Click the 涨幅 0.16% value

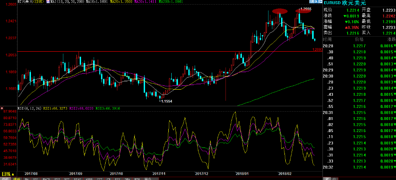point(351,21)
